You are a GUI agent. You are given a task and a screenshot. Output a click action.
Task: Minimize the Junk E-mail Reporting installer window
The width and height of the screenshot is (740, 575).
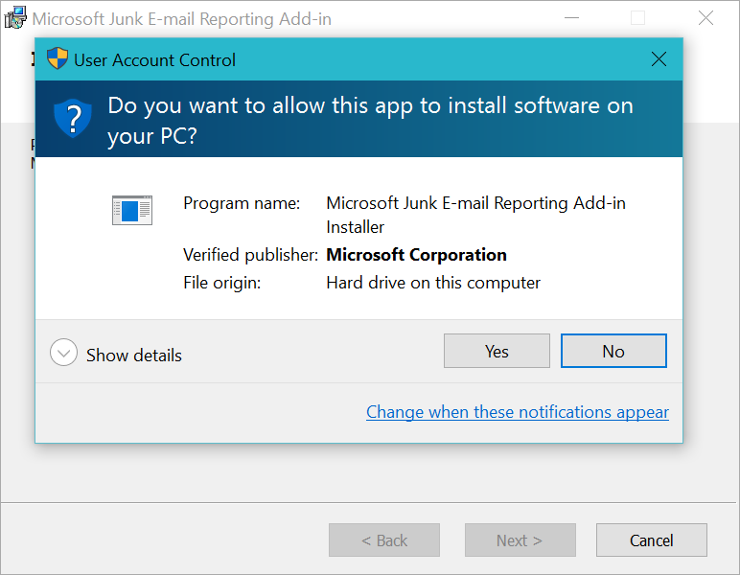(570, 18)
